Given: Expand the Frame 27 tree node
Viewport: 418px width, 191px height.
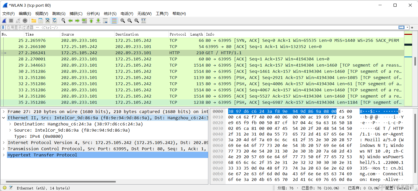Looking at the screenshot, I should tap(4, 112).
